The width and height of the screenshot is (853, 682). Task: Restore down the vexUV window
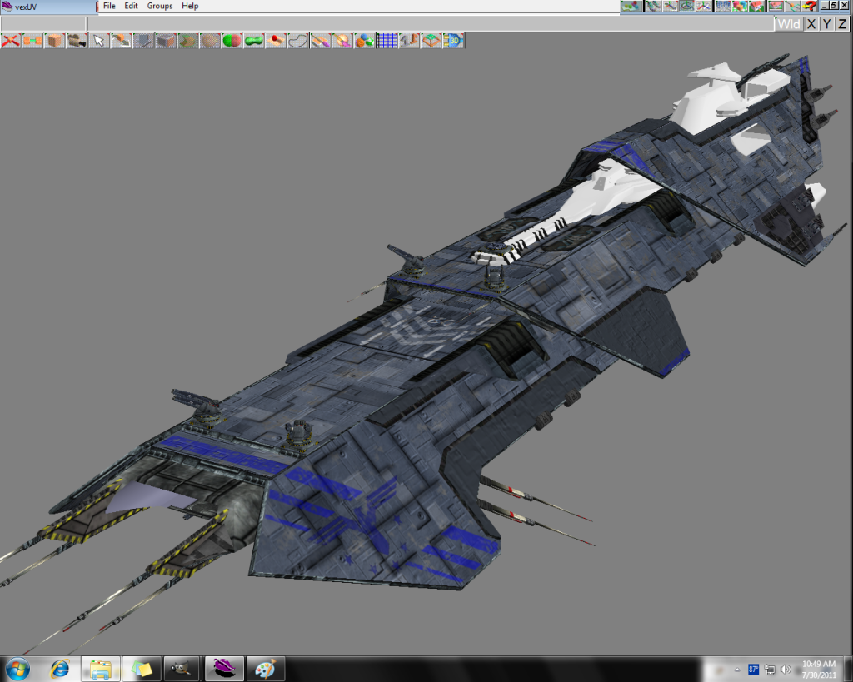point(835,6)
